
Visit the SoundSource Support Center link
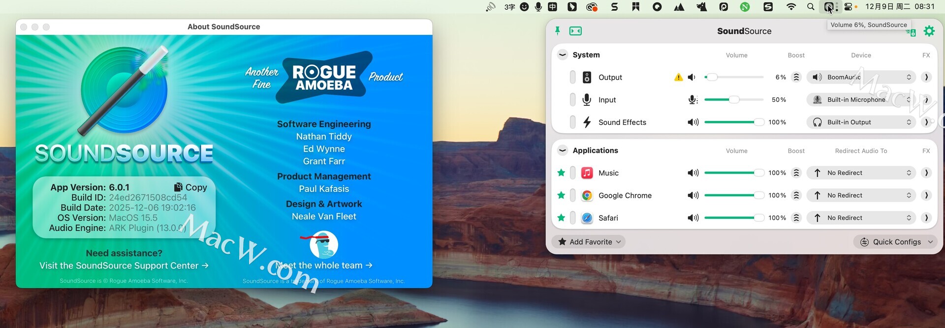point(124,266)
